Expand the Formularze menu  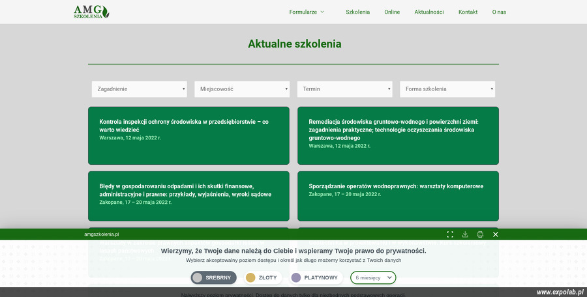pos(307,12)
